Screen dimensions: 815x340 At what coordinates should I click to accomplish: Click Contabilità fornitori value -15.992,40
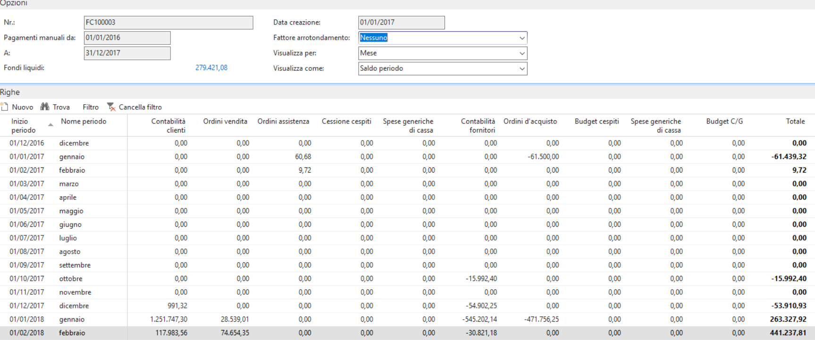[481, 279]
